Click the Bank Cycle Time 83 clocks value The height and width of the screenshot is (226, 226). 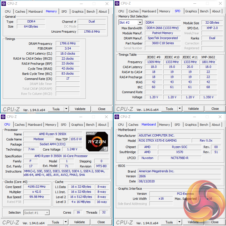68,73
